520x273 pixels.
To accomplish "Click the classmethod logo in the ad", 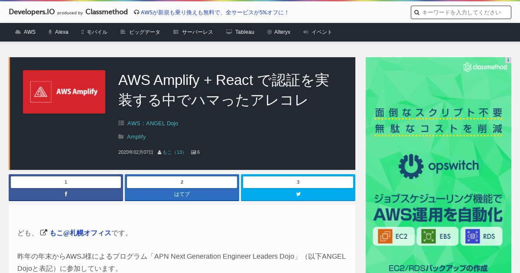I will [484, 67].
